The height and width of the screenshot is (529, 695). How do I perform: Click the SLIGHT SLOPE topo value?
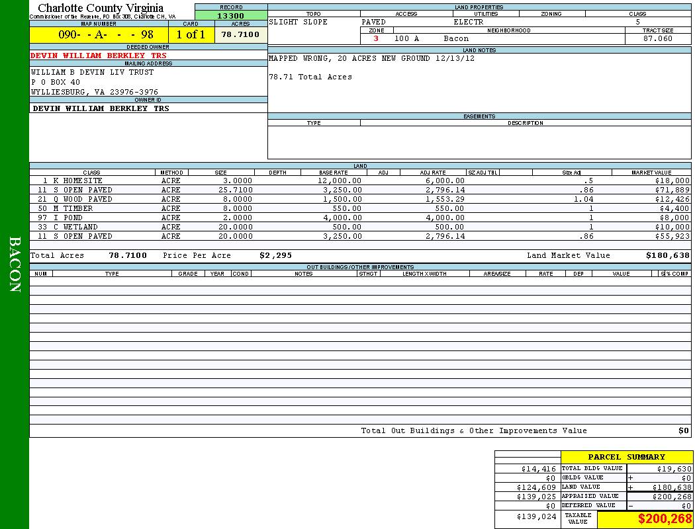pos(298,22)
